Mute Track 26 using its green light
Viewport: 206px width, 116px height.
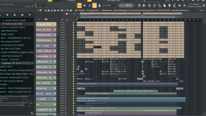click(74, 84)
